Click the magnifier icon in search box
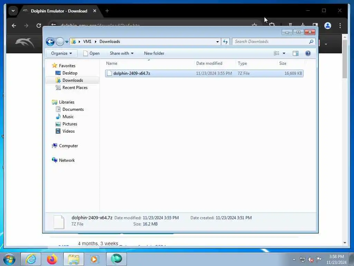The width and height of the screenshot is (354, 266). pyautogui.click(x=311, y=42)
